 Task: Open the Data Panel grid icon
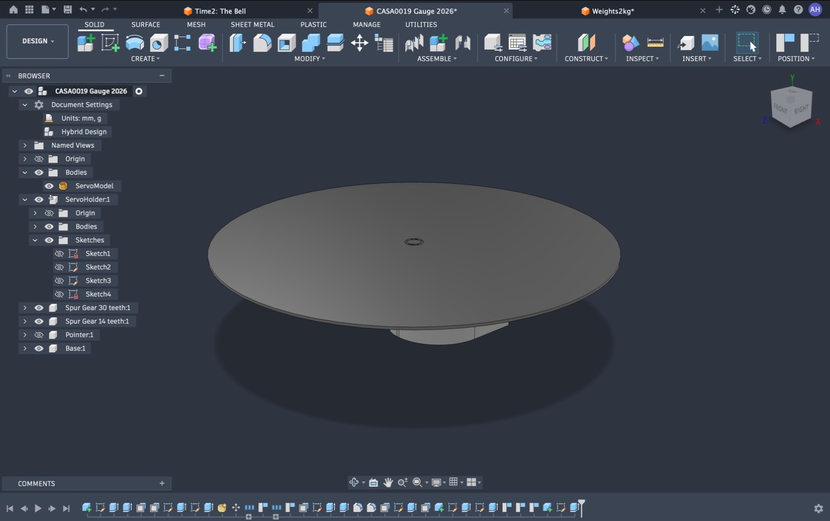(29, 10)
